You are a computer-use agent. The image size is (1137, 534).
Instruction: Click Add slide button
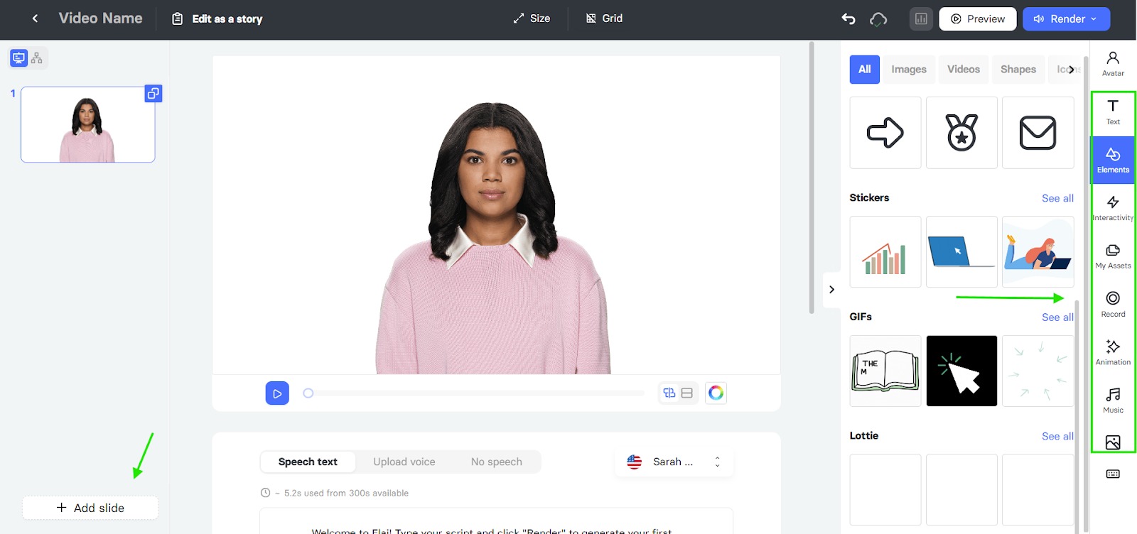coord(90,508)
